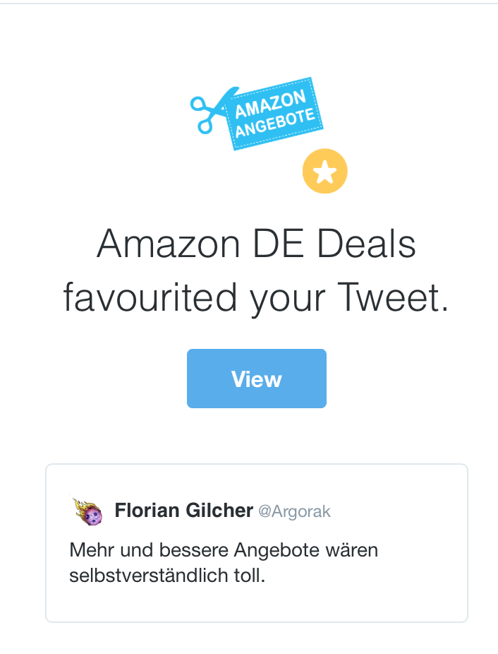Click the word ANGEBOTE on the coupon
Image resolution: width=498 pixels, height=654 pixels.
pyautogui.click(x=274, y=123)
